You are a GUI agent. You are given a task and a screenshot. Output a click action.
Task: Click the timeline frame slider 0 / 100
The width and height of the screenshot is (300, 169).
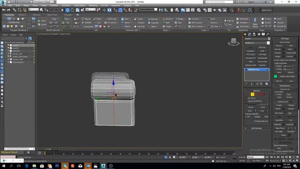(48, 149)
